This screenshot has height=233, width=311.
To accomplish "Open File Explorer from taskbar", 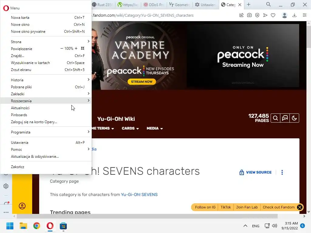I will [23, 226].
